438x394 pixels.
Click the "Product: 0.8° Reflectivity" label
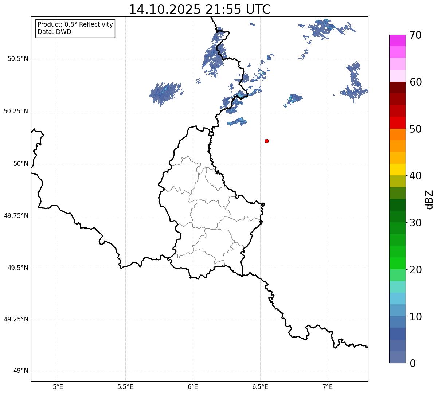75,24
